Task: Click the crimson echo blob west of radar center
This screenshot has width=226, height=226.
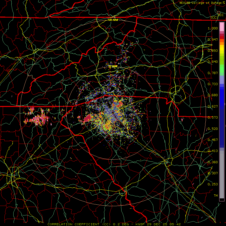Action: [x=87, y=119]
